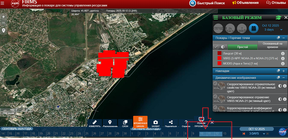The width and height of the screenshot is (288, 139).
Task: Click the location pin button on the map
Action: click(x=3, y=30)
